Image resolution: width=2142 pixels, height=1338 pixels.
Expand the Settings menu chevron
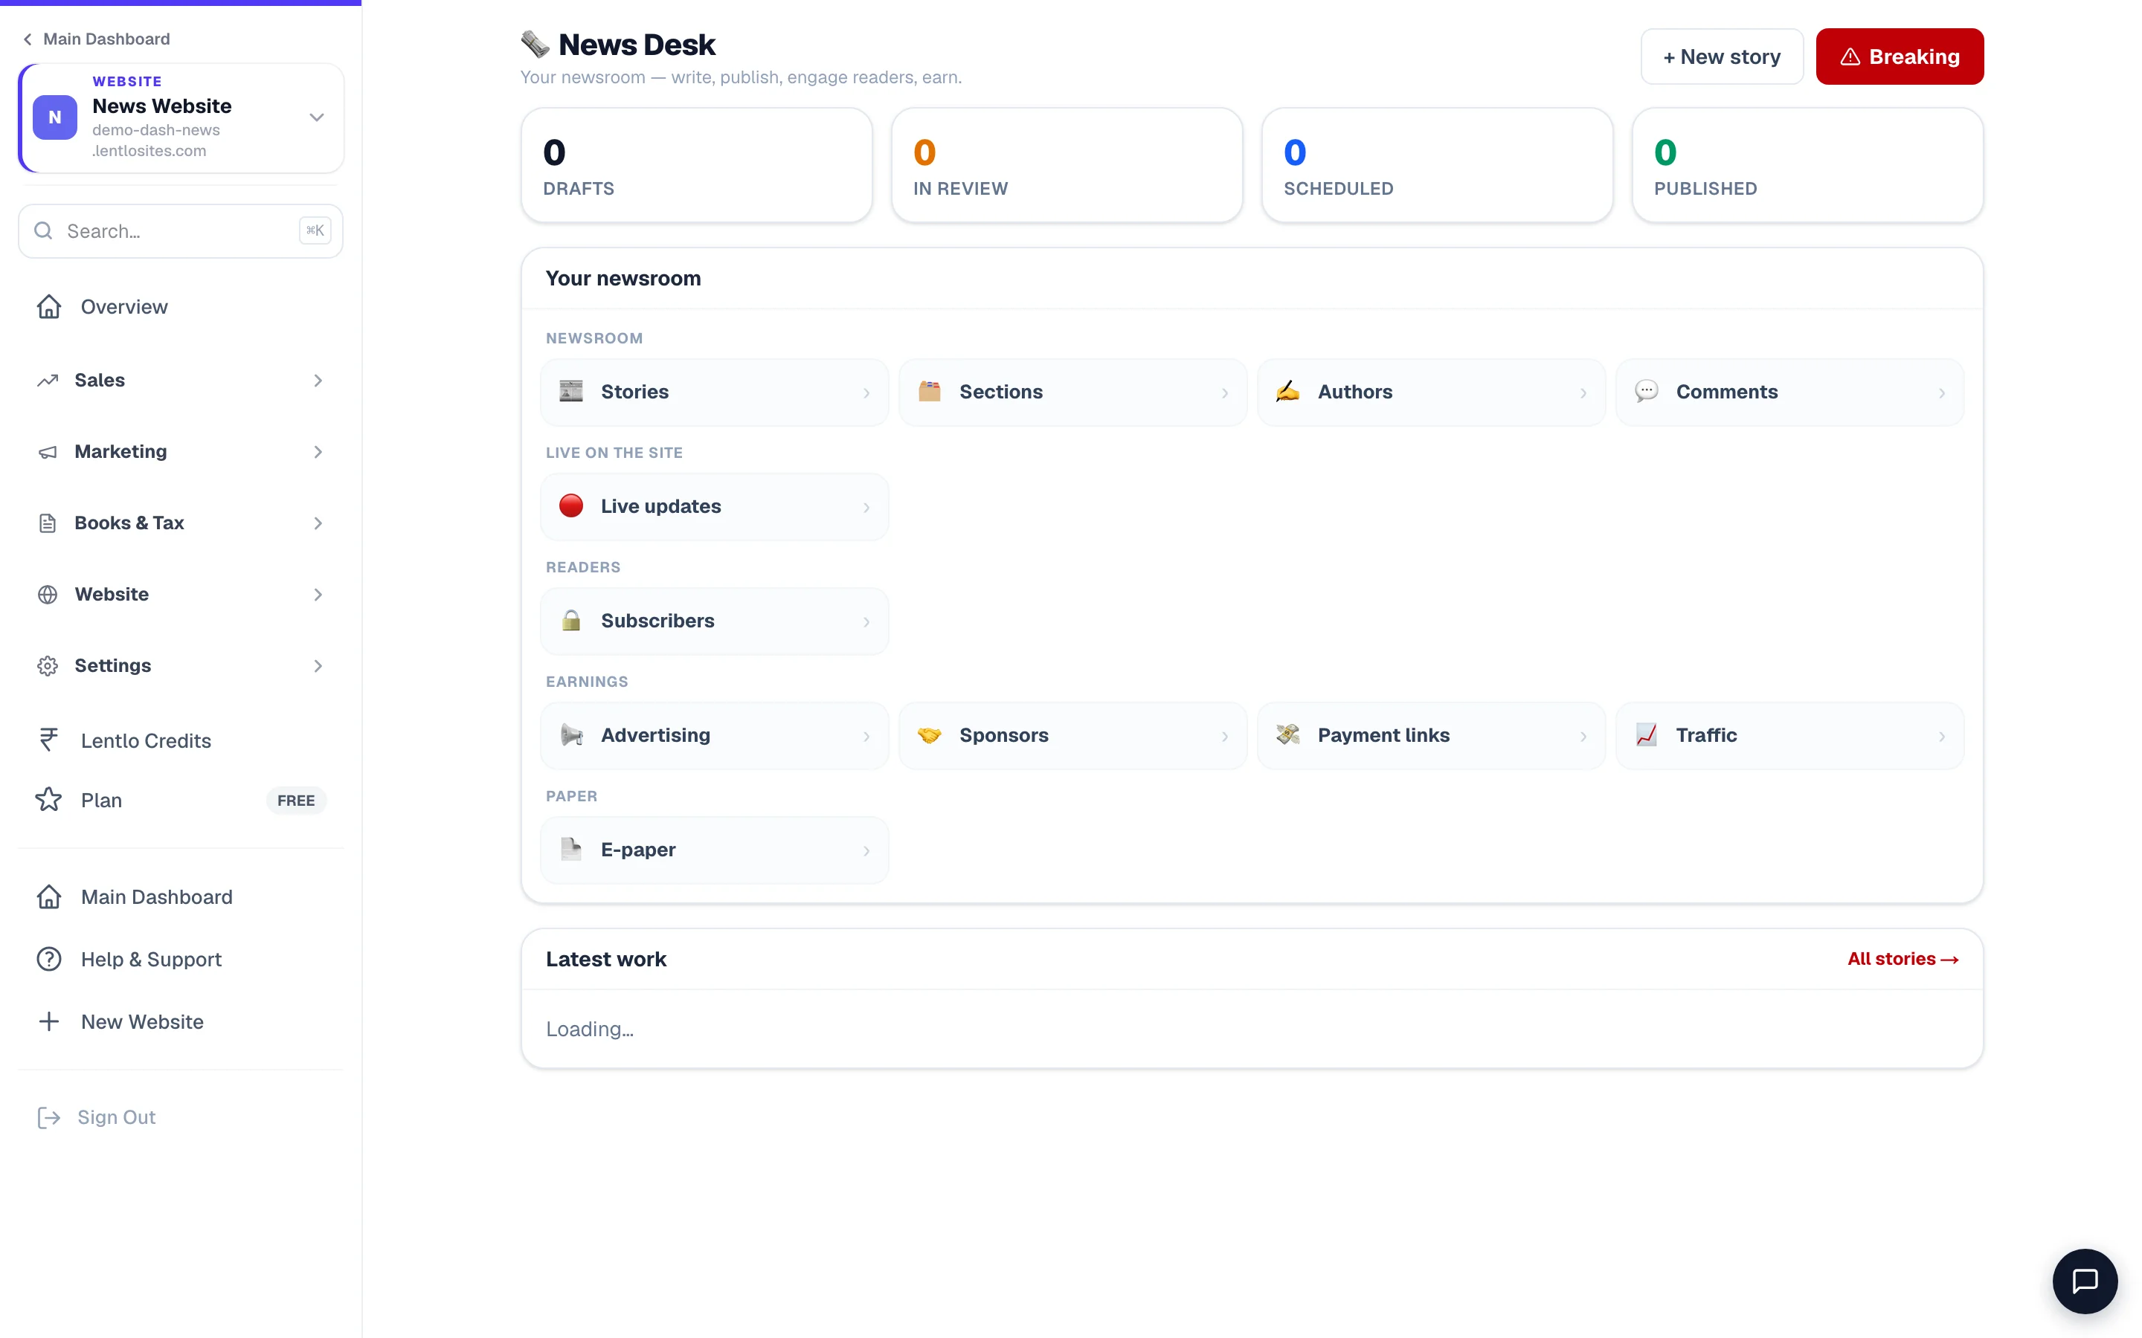tap(318, 666)
